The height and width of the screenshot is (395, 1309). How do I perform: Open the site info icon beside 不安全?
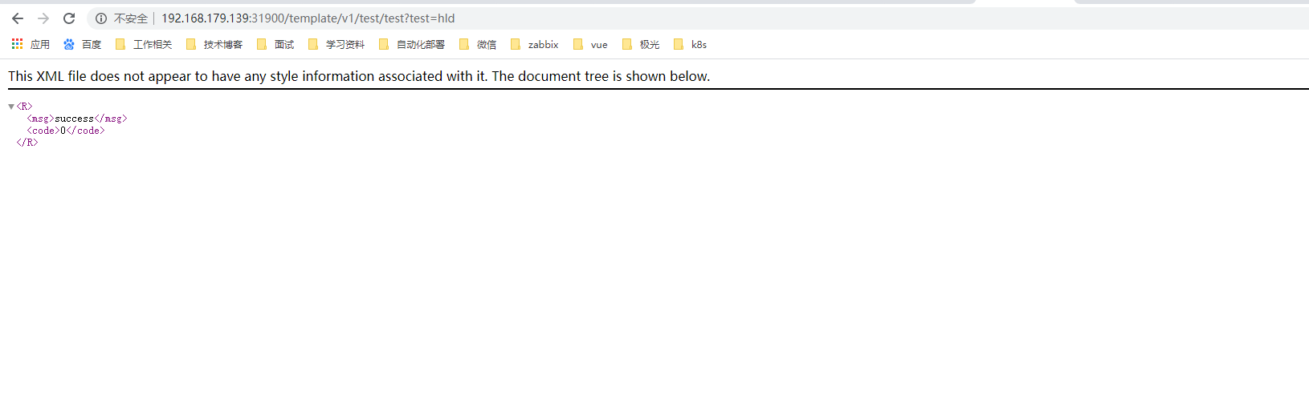click(101, 18)
